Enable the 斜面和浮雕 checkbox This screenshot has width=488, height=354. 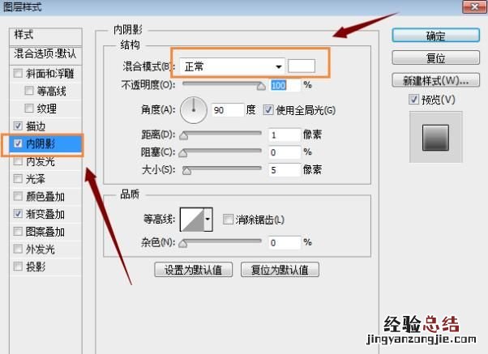18,74
